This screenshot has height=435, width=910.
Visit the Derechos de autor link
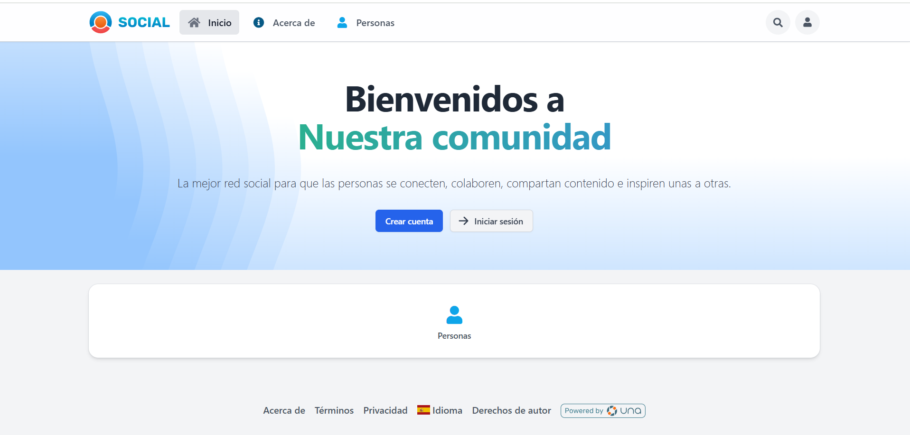(511, 410)
